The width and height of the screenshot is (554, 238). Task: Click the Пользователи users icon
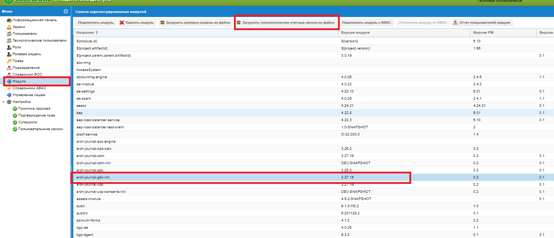(x=9, y=34)
